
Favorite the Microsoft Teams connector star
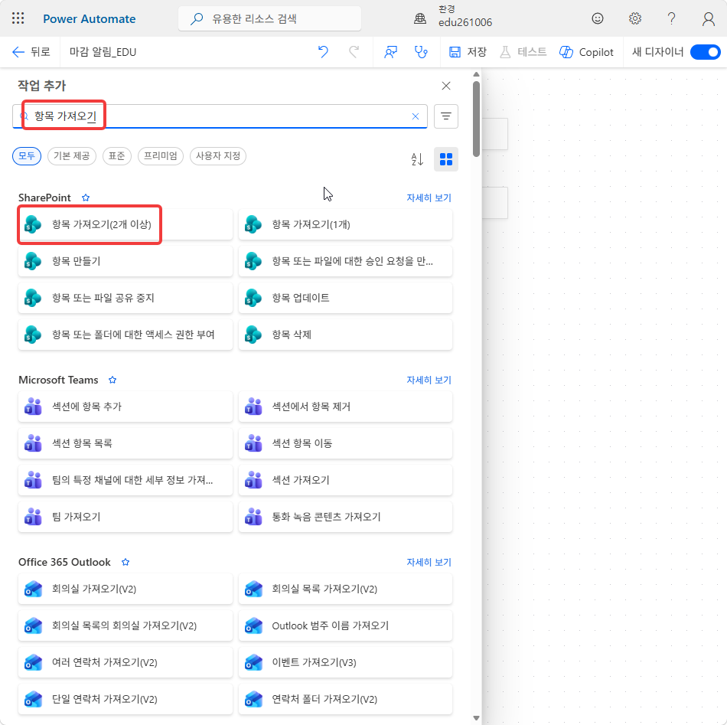pyautogui.click(x=112, y=380)
